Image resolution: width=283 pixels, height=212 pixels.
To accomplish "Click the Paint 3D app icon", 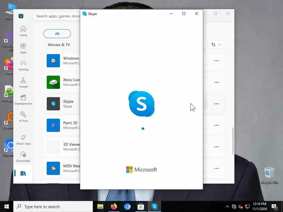I will click(53, 125).
